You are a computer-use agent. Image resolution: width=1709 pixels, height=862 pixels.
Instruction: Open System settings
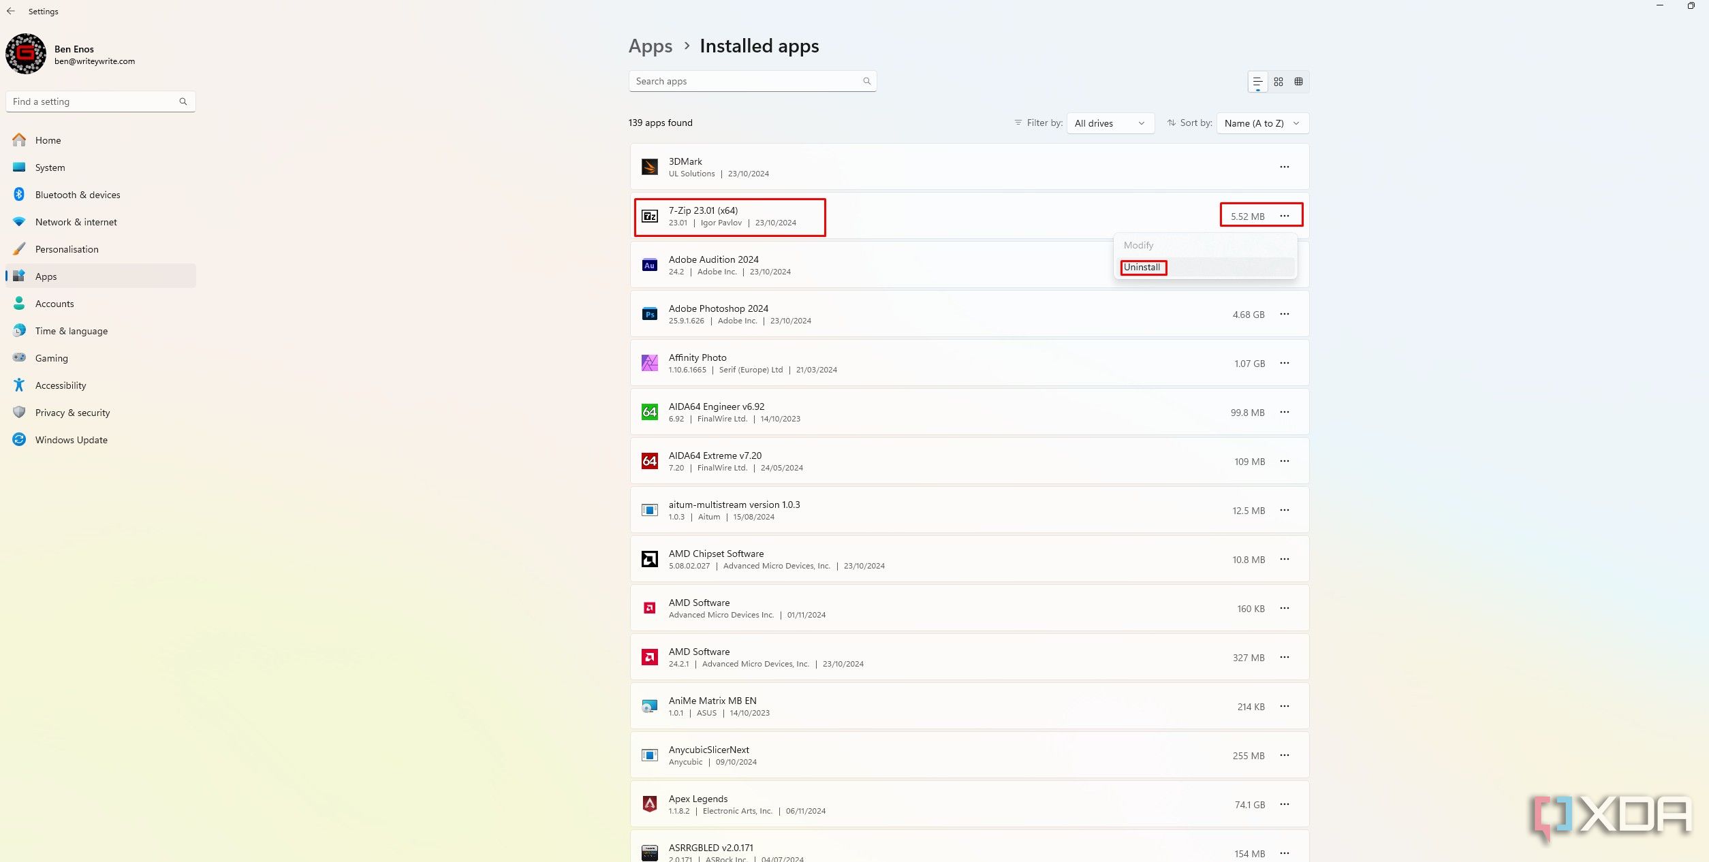point(101,167)
